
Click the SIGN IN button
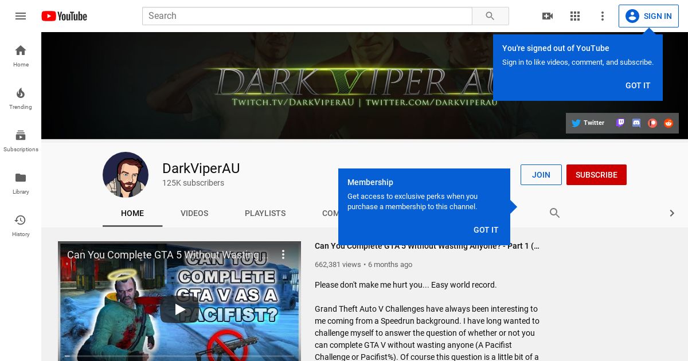pyautogui.click(x=648, y=16)
